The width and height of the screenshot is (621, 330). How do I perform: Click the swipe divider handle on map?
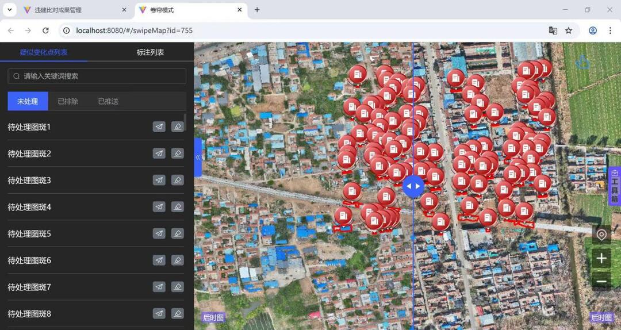coord(413,186)
